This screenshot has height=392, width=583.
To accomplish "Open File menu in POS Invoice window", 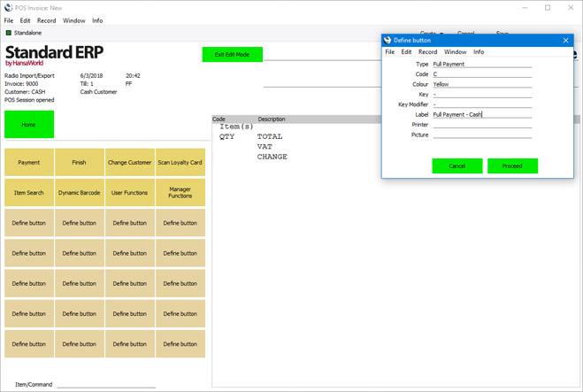I will [9, 20].
